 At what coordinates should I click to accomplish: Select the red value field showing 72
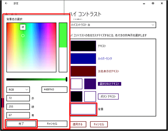[18, 98]
